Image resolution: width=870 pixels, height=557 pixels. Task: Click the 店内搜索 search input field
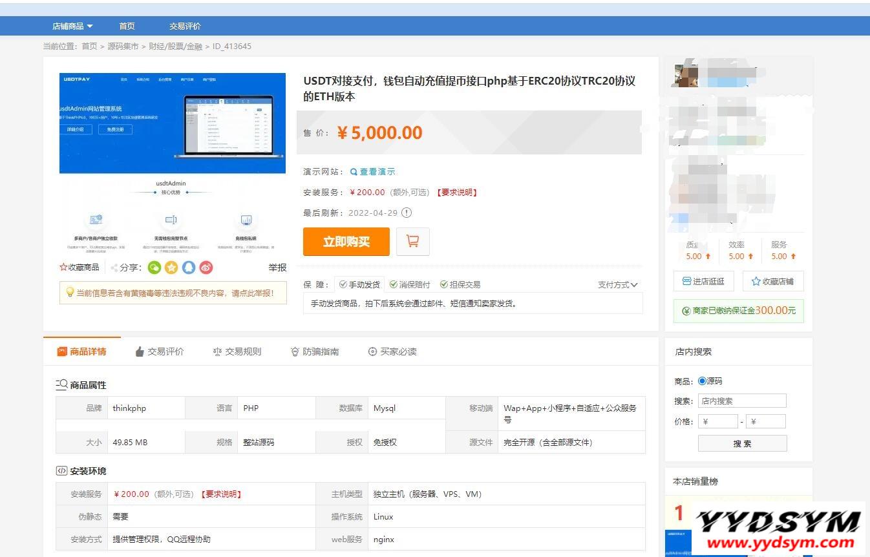[741, 401]
